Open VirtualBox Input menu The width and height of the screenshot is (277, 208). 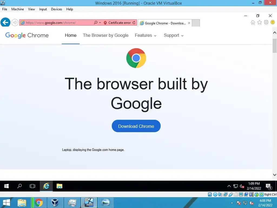pyautogui.click(x=43, y=9)
